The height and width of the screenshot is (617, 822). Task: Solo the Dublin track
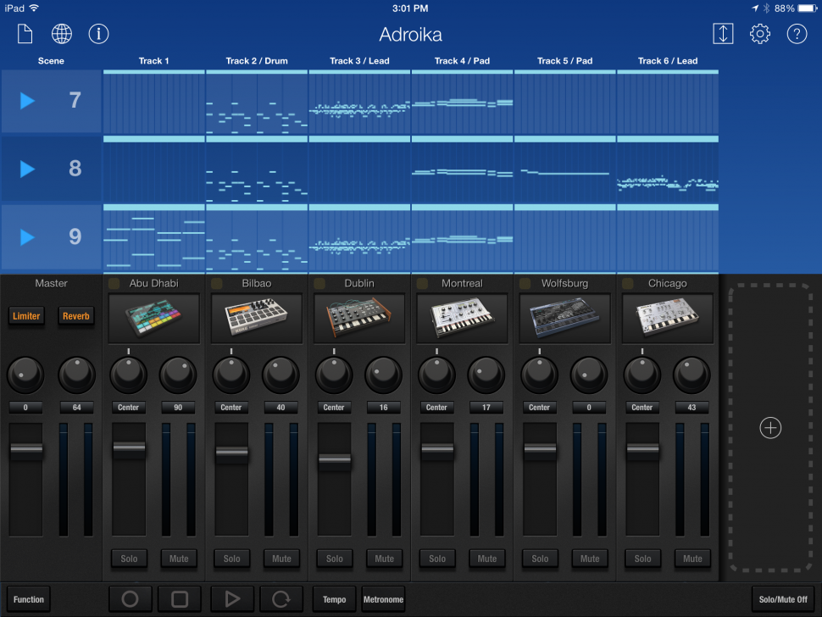click(335, 559)
